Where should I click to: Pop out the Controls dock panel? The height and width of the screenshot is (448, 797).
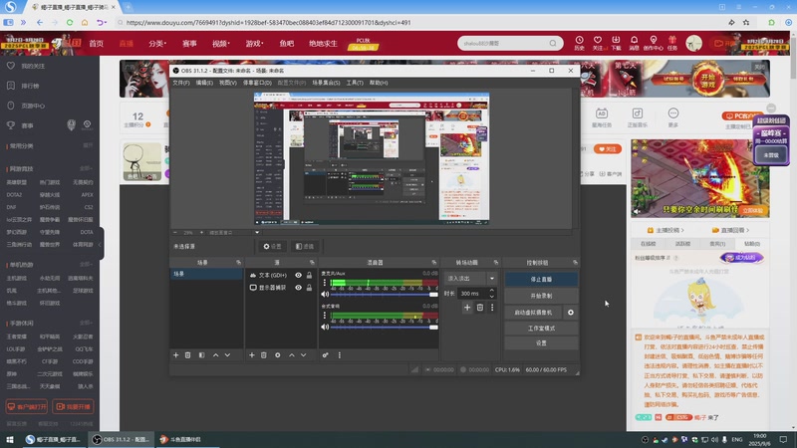pos(575,263)
